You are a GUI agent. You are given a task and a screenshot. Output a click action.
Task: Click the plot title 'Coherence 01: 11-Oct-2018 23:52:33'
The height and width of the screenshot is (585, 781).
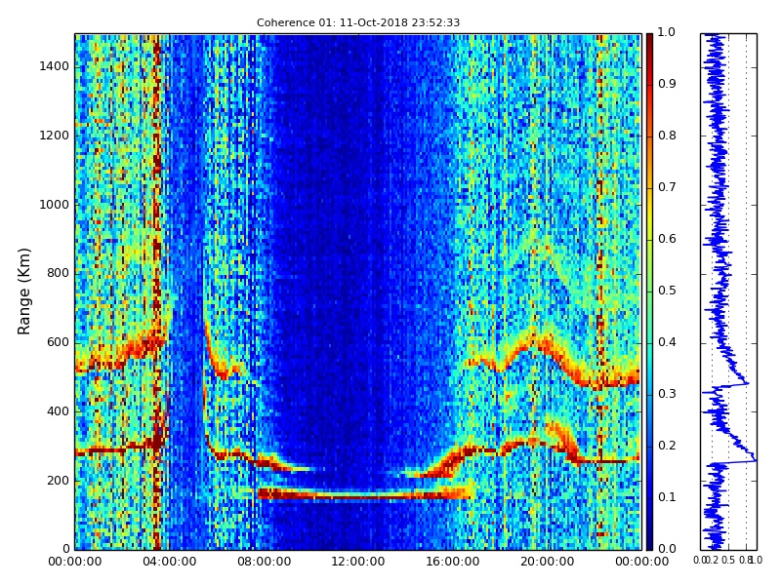coord(358,22)
